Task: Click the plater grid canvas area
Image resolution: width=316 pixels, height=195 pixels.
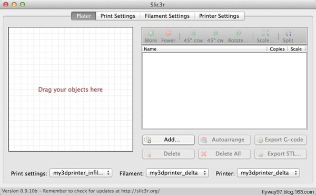Action: pyautogui.click(x=71, y=89)
